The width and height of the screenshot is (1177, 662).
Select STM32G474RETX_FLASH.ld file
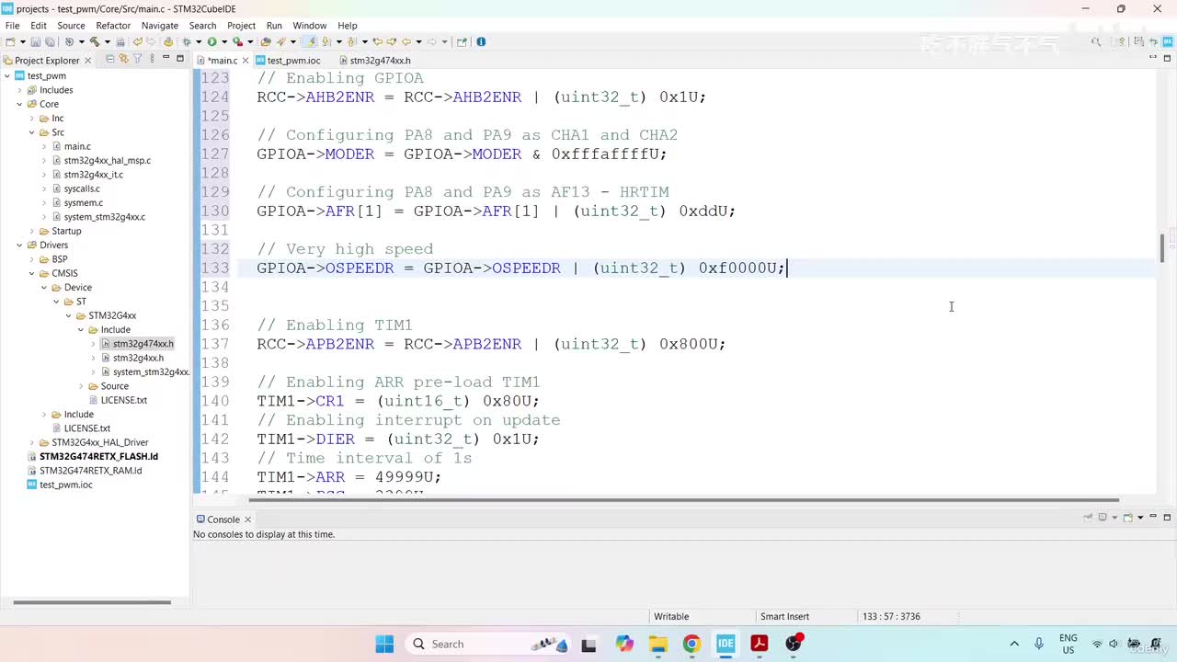pyautogui.click(x=98, y=456)
